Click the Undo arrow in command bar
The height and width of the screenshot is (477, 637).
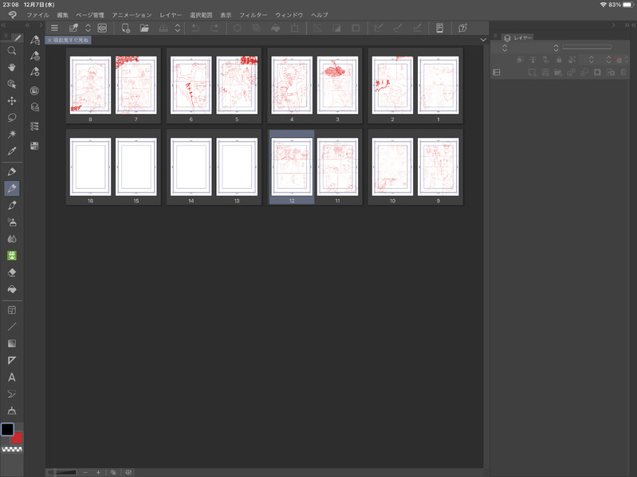coord(195,28)
